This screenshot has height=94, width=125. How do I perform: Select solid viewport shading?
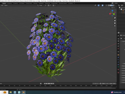110,5
